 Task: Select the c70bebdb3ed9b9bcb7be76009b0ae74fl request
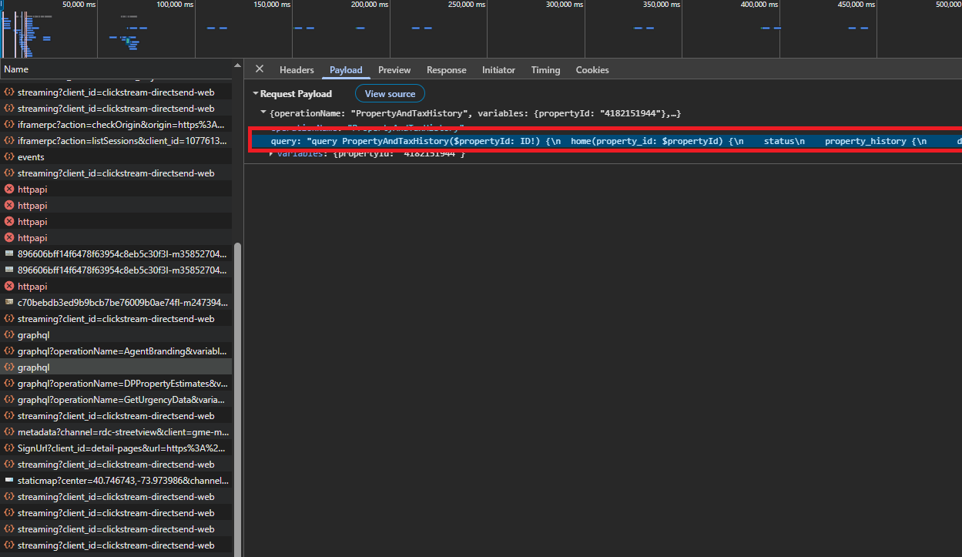(116, 303)
